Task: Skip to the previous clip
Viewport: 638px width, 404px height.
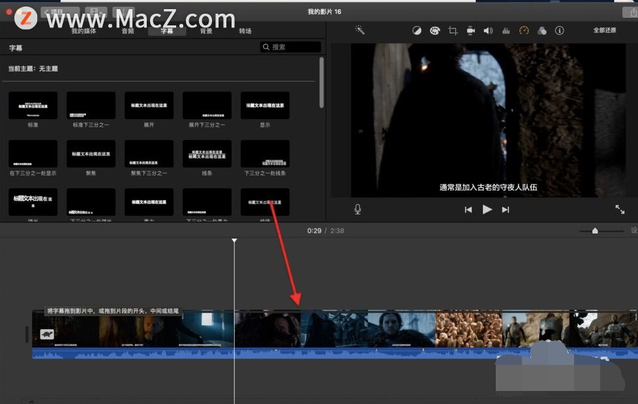Action: coord(468,210)
